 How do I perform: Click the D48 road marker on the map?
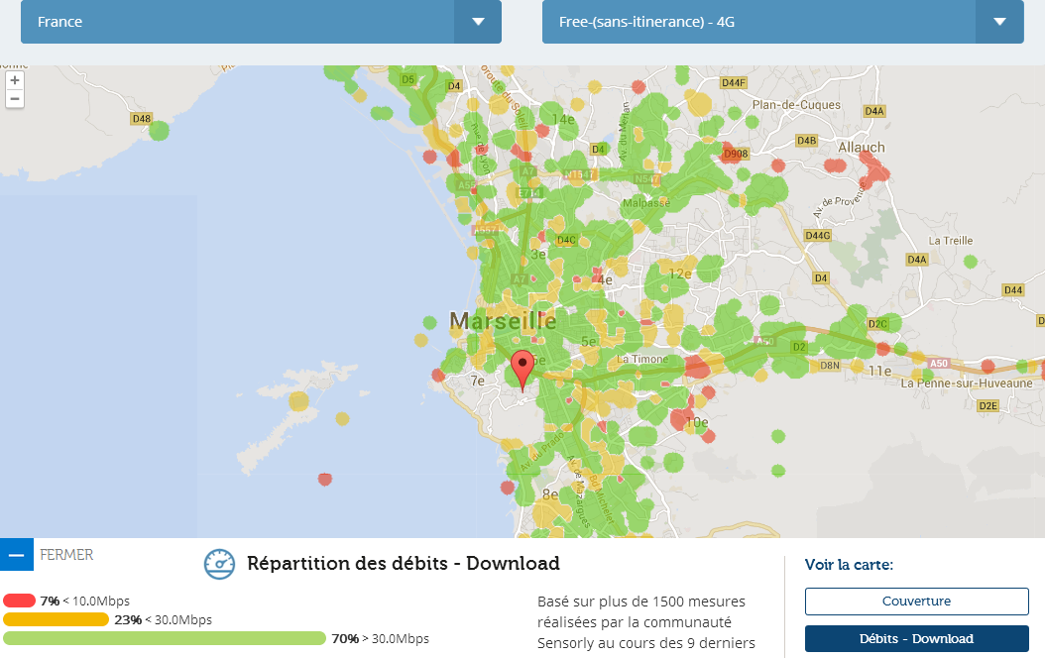142,119
